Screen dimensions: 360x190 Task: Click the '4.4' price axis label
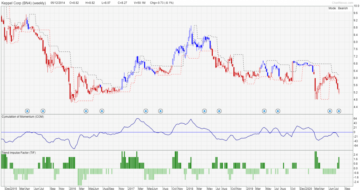pos(356,107)
